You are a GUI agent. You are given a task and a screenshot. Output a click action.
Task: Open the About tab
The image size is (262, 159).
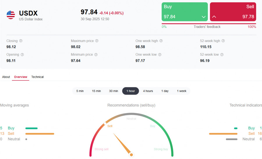pyautogui.click(x=6, y=77)
